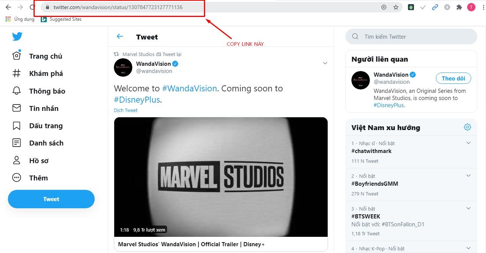This screenshot has width=486, height=253.
Task: Open Thông báo bell icon
Action: [x=17, y=91]
